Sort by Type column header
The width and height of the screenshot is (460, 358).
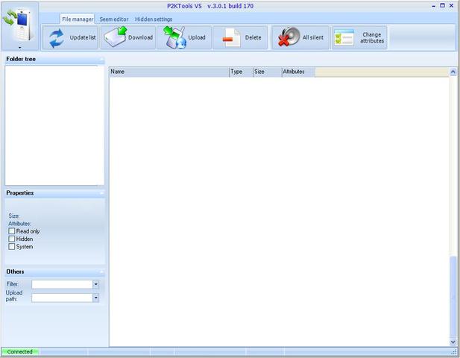pos(241,72)
